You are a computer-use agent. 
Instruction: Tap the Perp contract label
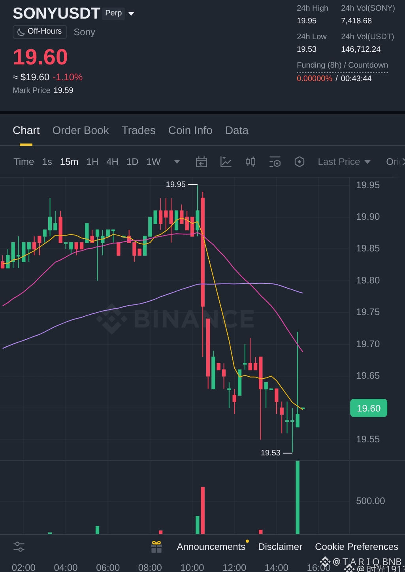(113, 13)
